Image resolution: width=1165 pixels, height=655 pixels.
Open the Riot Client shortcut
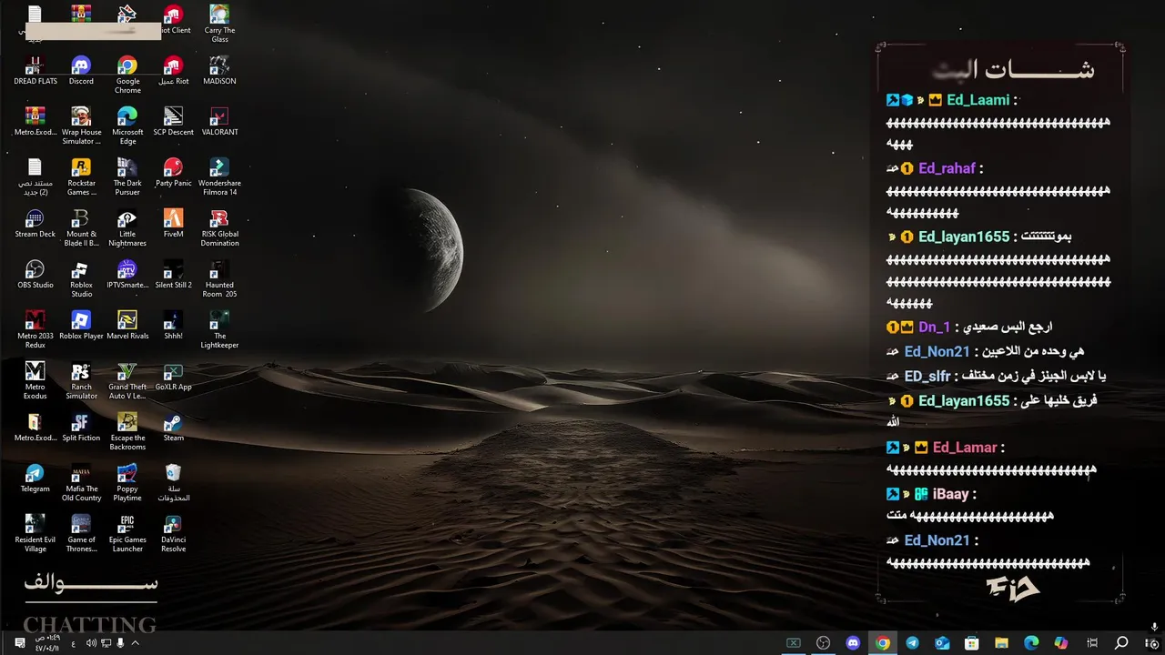click(x=173, y=19)
